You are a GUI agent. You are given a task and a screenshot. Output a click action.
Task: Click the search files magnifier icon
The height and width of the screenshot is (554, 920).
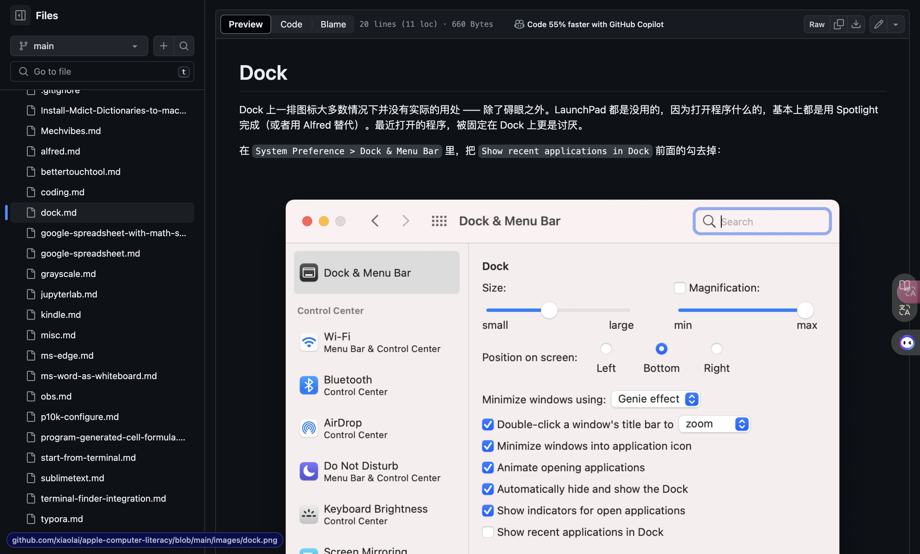pyautogui.click(x=184, y=46)
